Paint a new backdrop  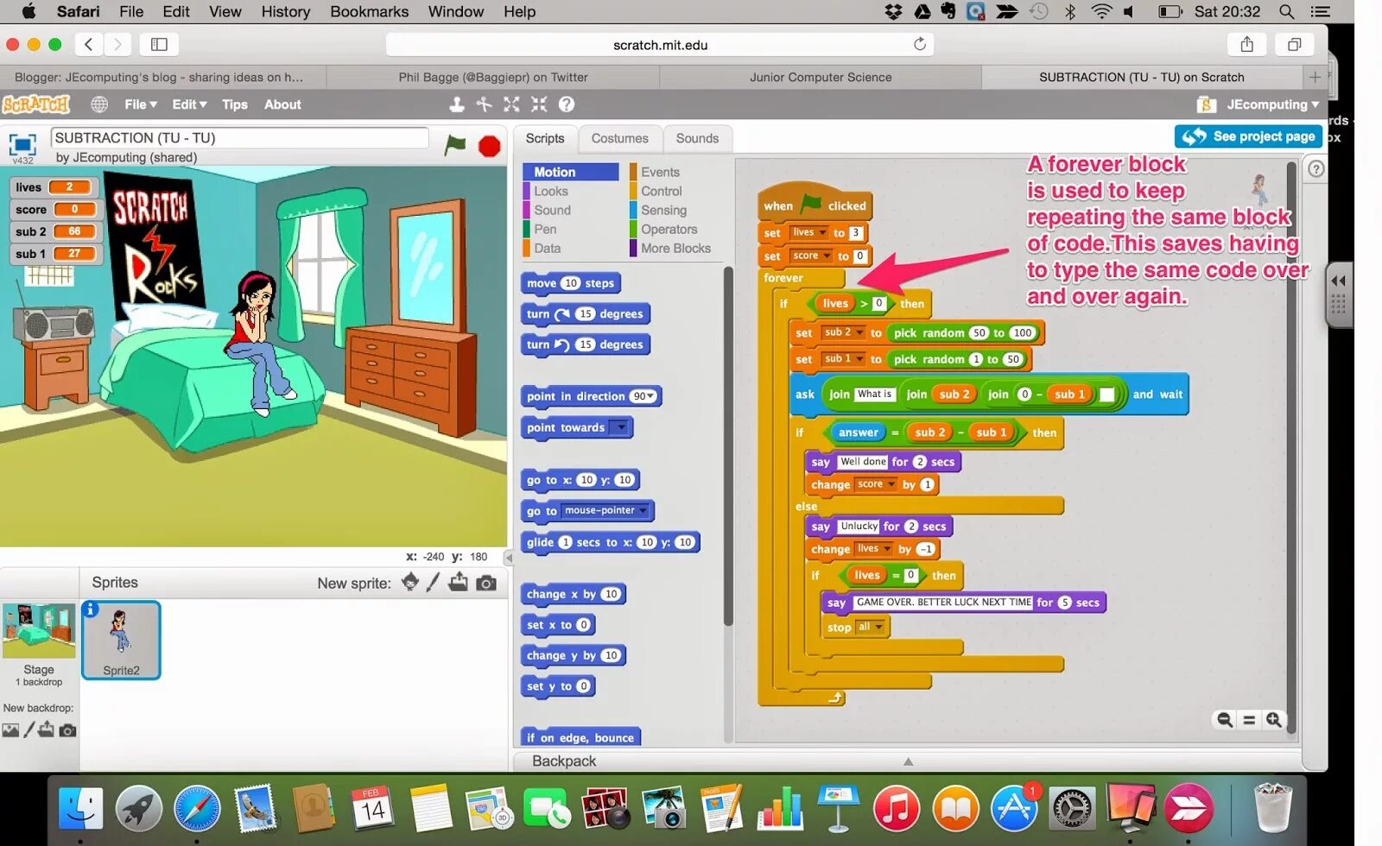[29, 729]
